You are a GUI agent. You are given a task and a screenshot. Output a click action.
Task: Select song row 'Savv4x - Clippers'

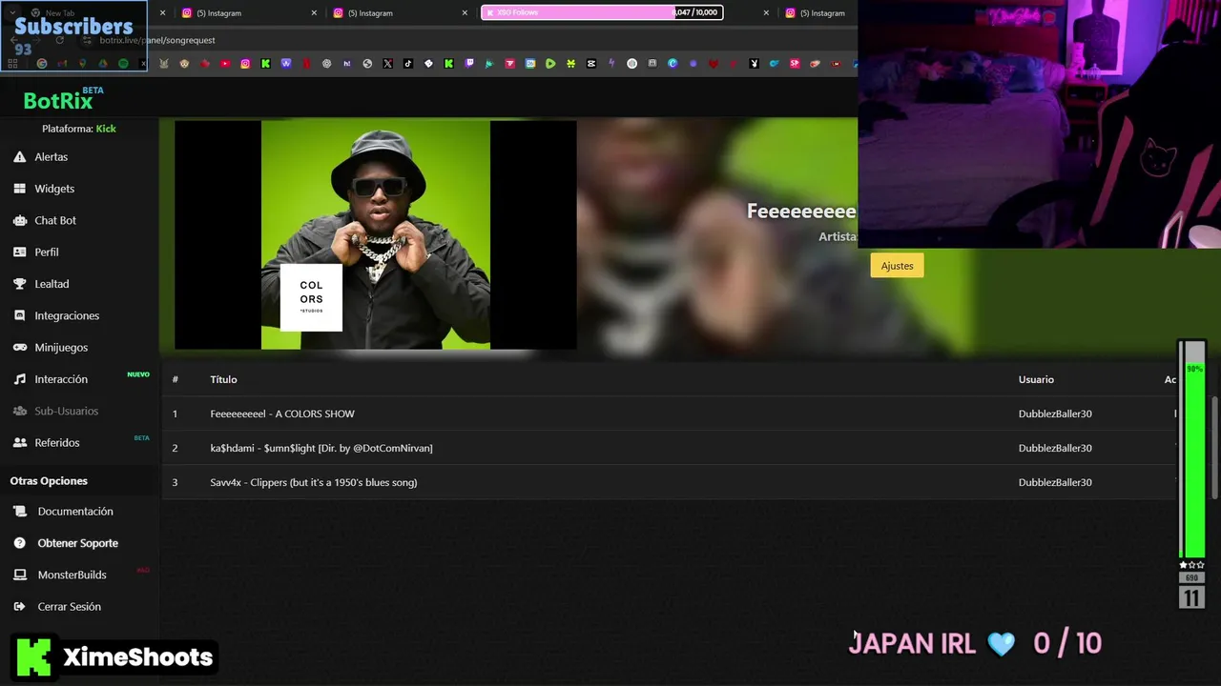(668, 482)
